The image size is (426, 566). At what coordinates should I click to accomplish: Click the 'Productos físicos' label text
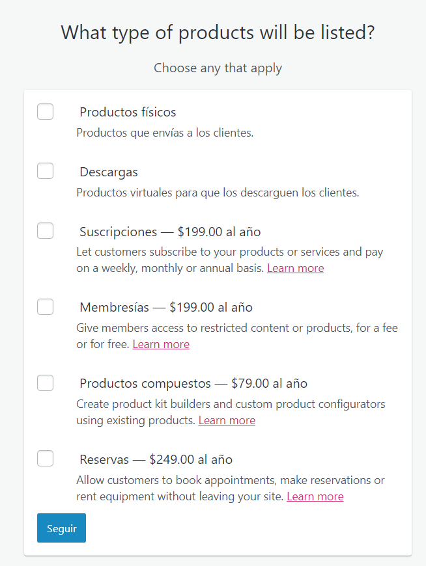pyautogui.click(x=128, y=112)
